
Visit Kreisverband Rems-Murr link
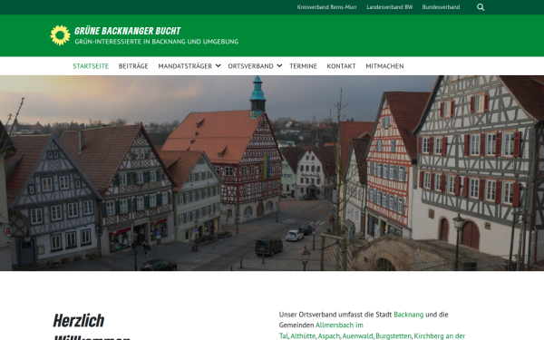(x=326, y=7)
